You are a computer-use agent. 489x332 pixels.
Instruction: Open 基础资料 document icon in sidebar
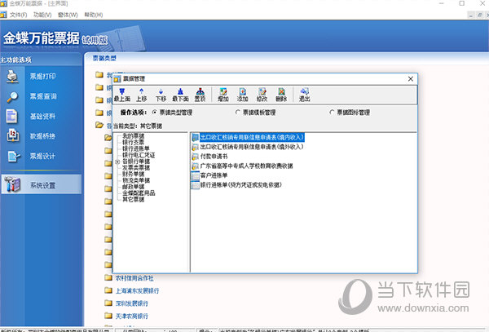[x=12, y=117]
